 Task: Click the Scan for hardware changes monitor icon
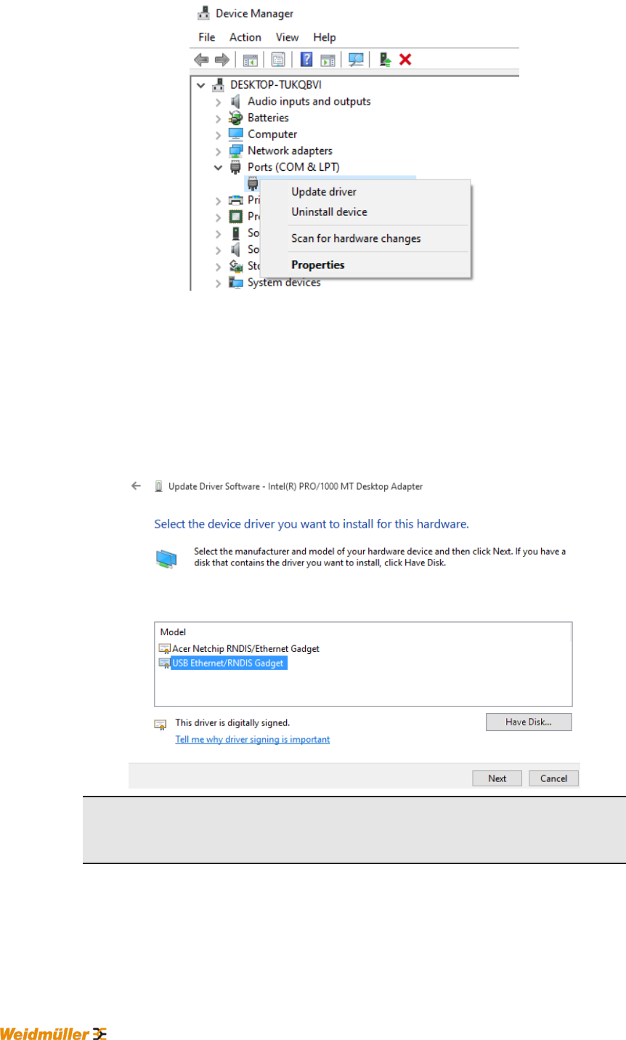[x=356, y=60]
